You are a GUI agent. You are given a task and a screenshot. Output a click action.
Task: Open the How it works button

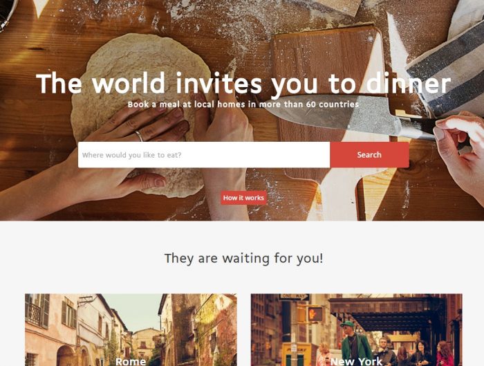(x=243, y=198)
